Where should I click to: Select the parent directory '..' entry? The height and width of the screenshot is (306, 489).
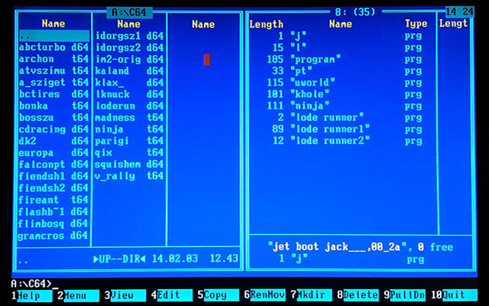tap(54, 36)
